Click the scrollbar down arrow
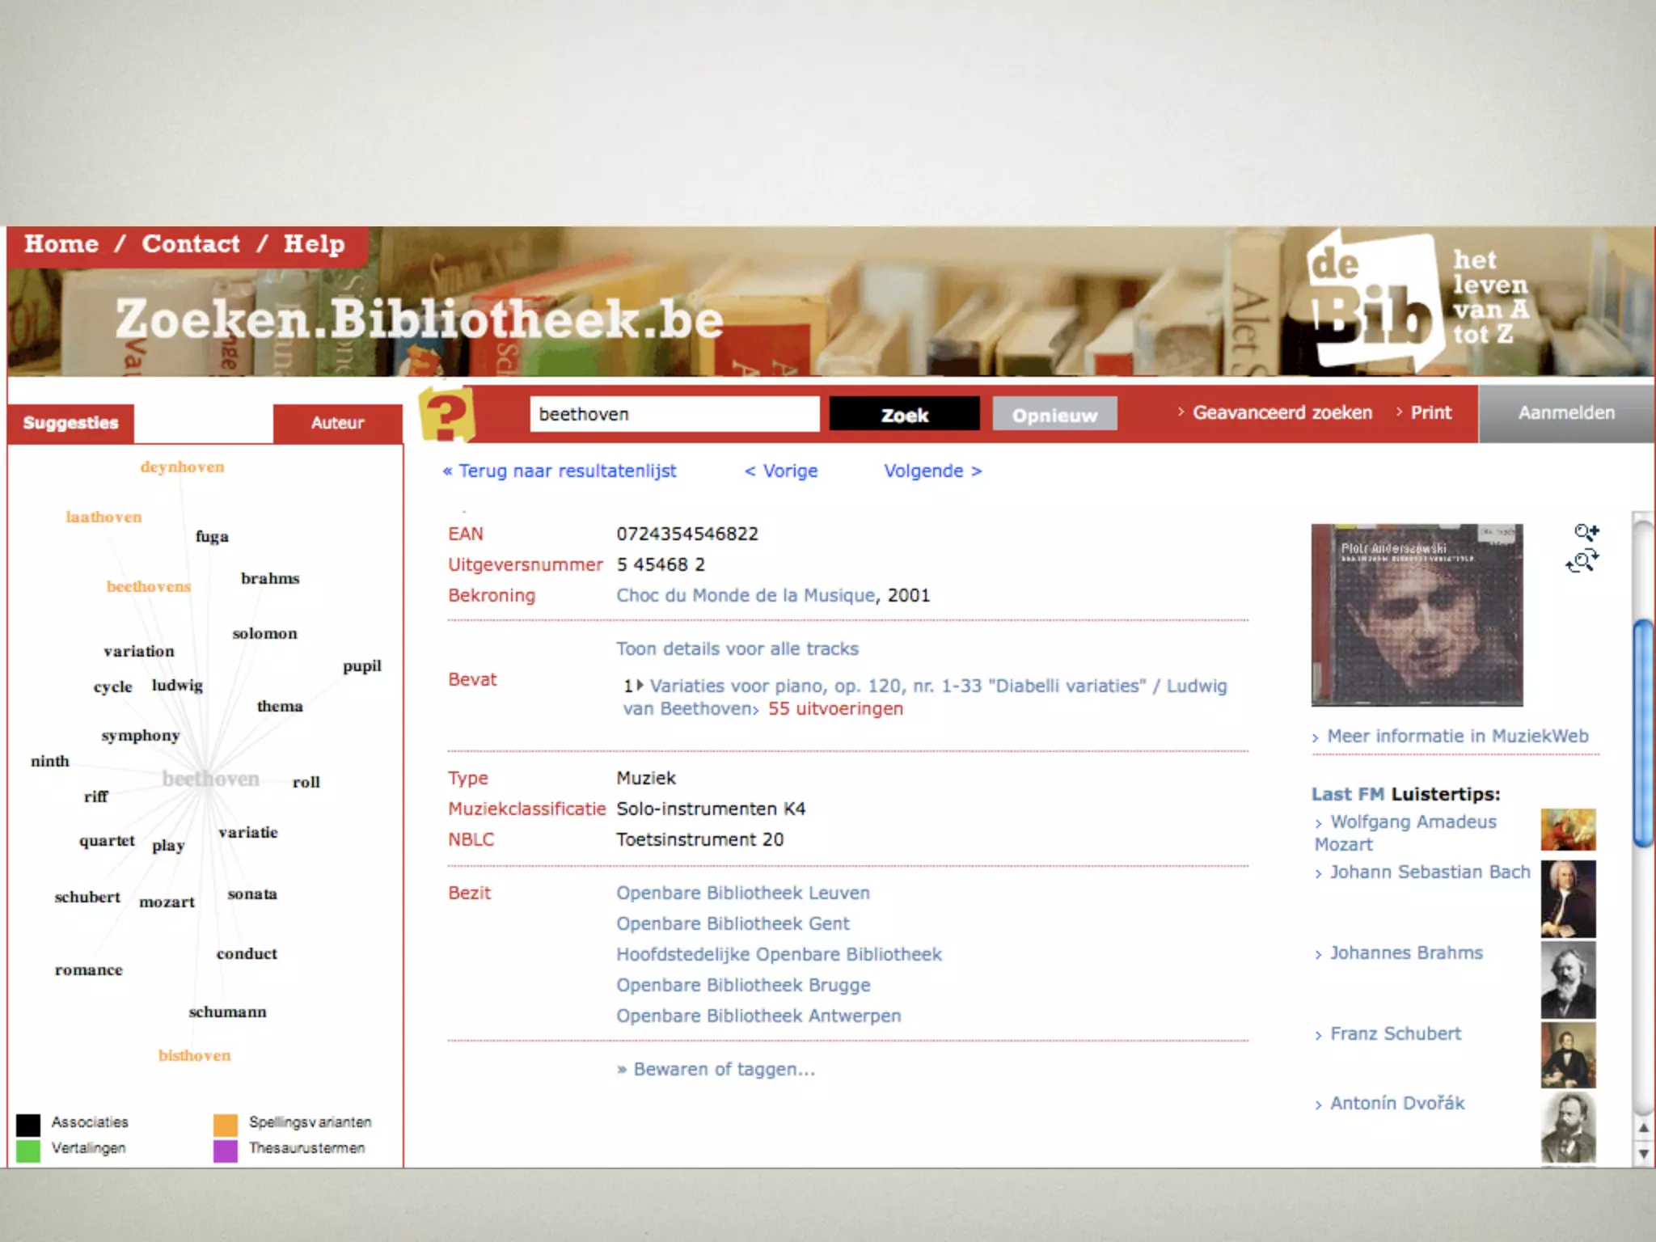This screenshot has width=1656, height=1242. click(x=1643, y=1154)
